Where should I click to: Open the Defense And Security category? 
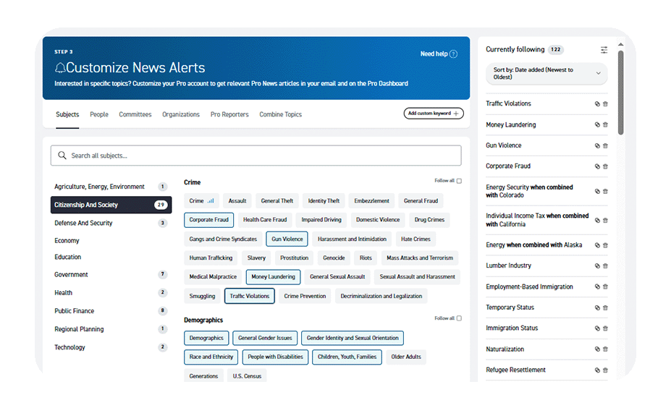(x=111, y=223)
